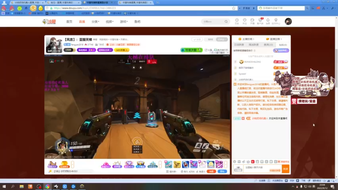Send the rocket gift
Image resolution: width=338 pixels, height=190 pixels.
(x=185, y=165)
